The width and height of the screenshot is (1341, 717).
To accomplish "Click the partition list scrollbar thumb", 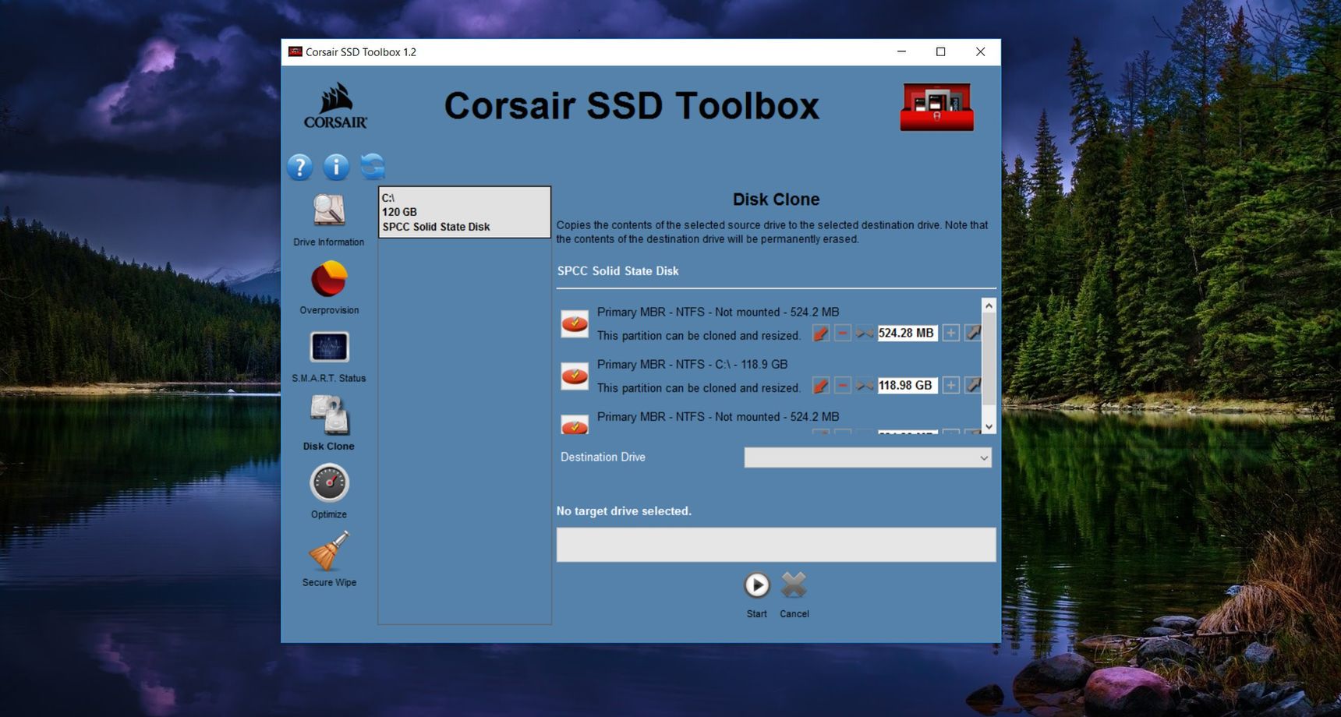I will 989,359.
